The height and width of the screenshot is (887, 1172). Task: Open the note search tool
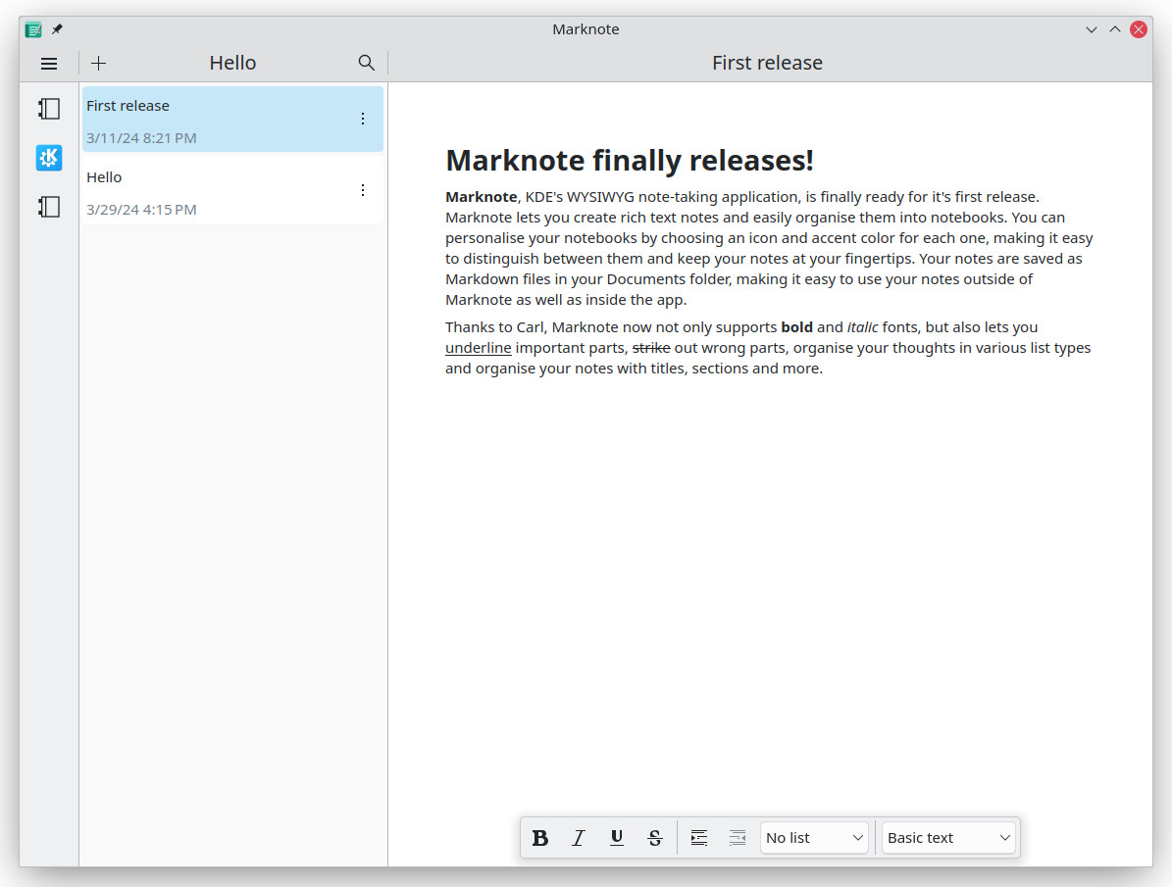366,63
